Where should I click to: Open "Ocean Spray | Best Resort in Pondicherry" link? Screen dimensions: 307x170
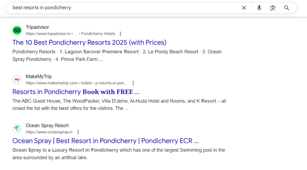point(106,141)
